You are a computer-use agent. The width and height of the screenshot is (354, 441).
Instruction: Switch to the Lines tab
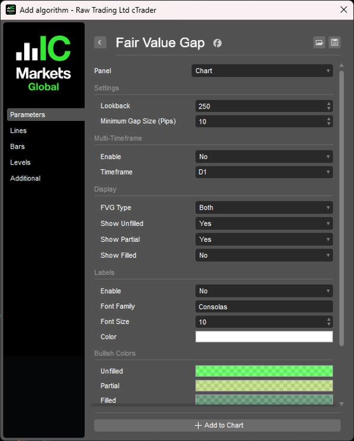[18, 131]
